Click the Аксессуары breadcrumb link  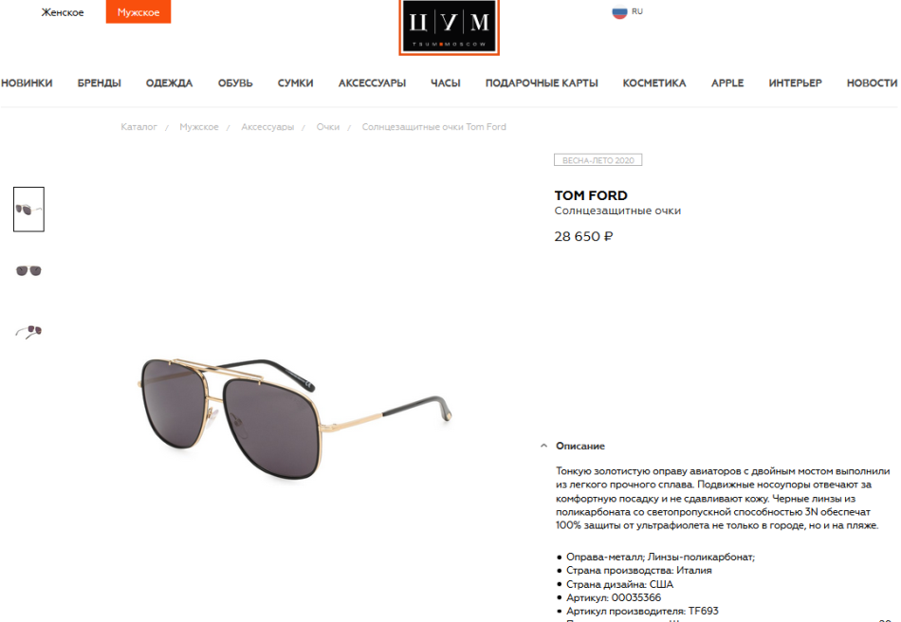click(x=267, y=126)
